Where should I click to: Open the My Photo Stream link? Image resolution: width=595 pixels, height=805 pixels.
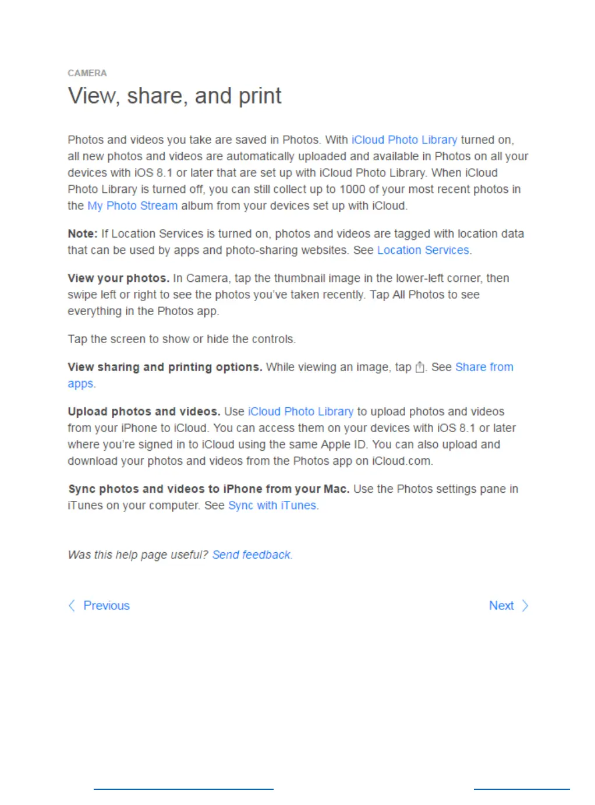(x=133, y=206)
